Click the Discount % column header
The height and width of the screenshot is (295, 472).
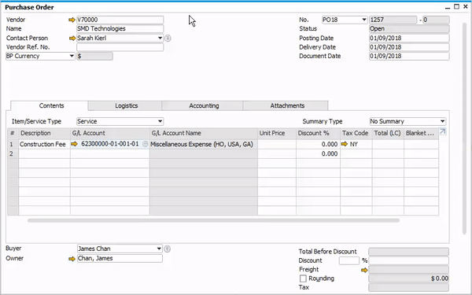pos(318,133)
